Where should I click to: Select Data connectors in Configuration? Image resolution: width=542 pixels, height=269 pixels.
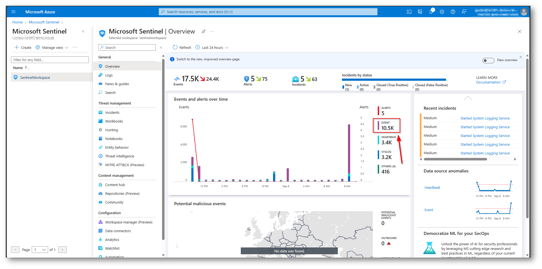tap(118, 231)
